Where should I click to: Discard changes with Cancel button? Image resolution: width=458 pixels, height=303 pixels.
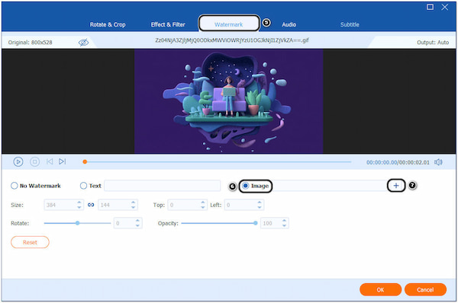[425, 289]
